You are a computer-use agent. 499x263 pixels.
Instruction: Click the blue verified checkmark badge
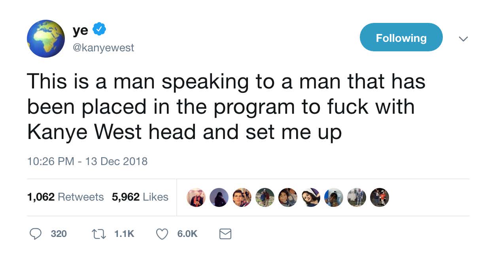coord(99,29)
